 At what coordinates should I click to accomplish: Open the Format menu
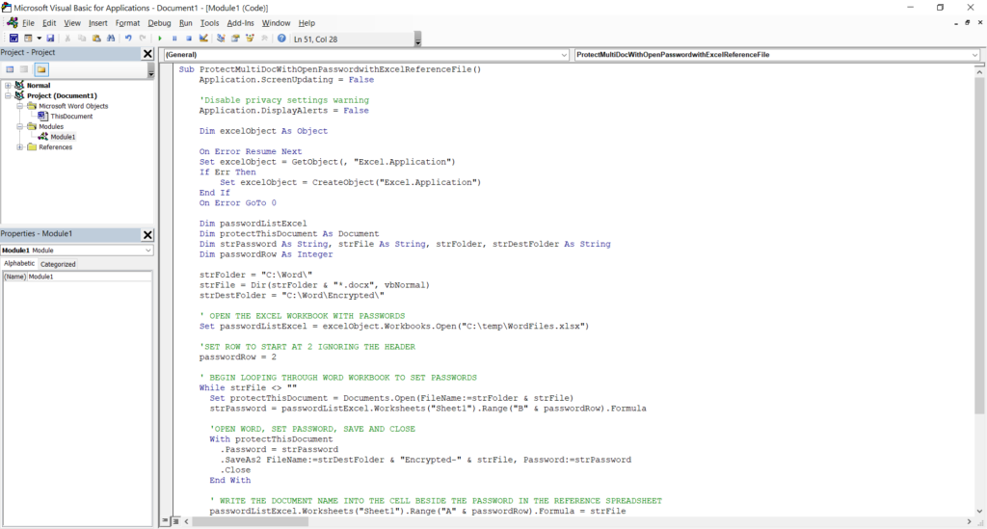tap(127, 23)
